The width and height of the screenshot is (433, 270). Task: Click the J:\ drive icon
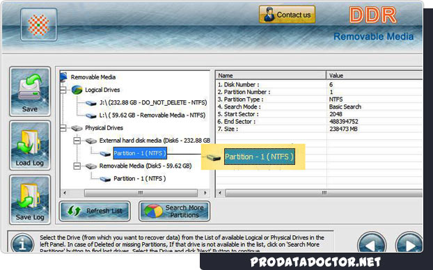[x=91, y=103]
